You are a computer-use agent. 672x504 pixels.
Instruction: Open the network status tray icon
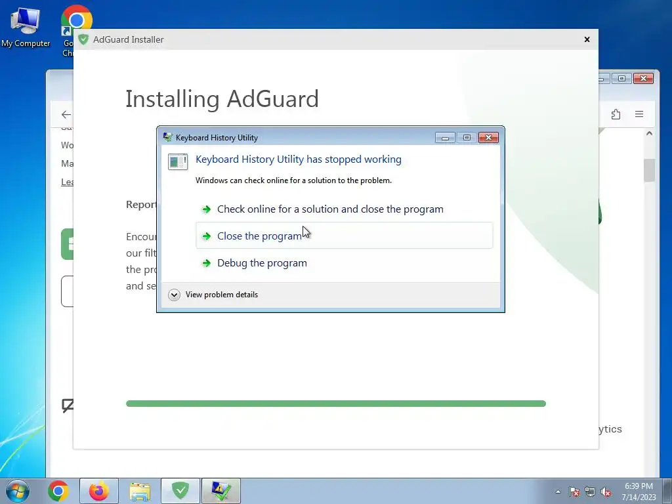tap(590, 492)
